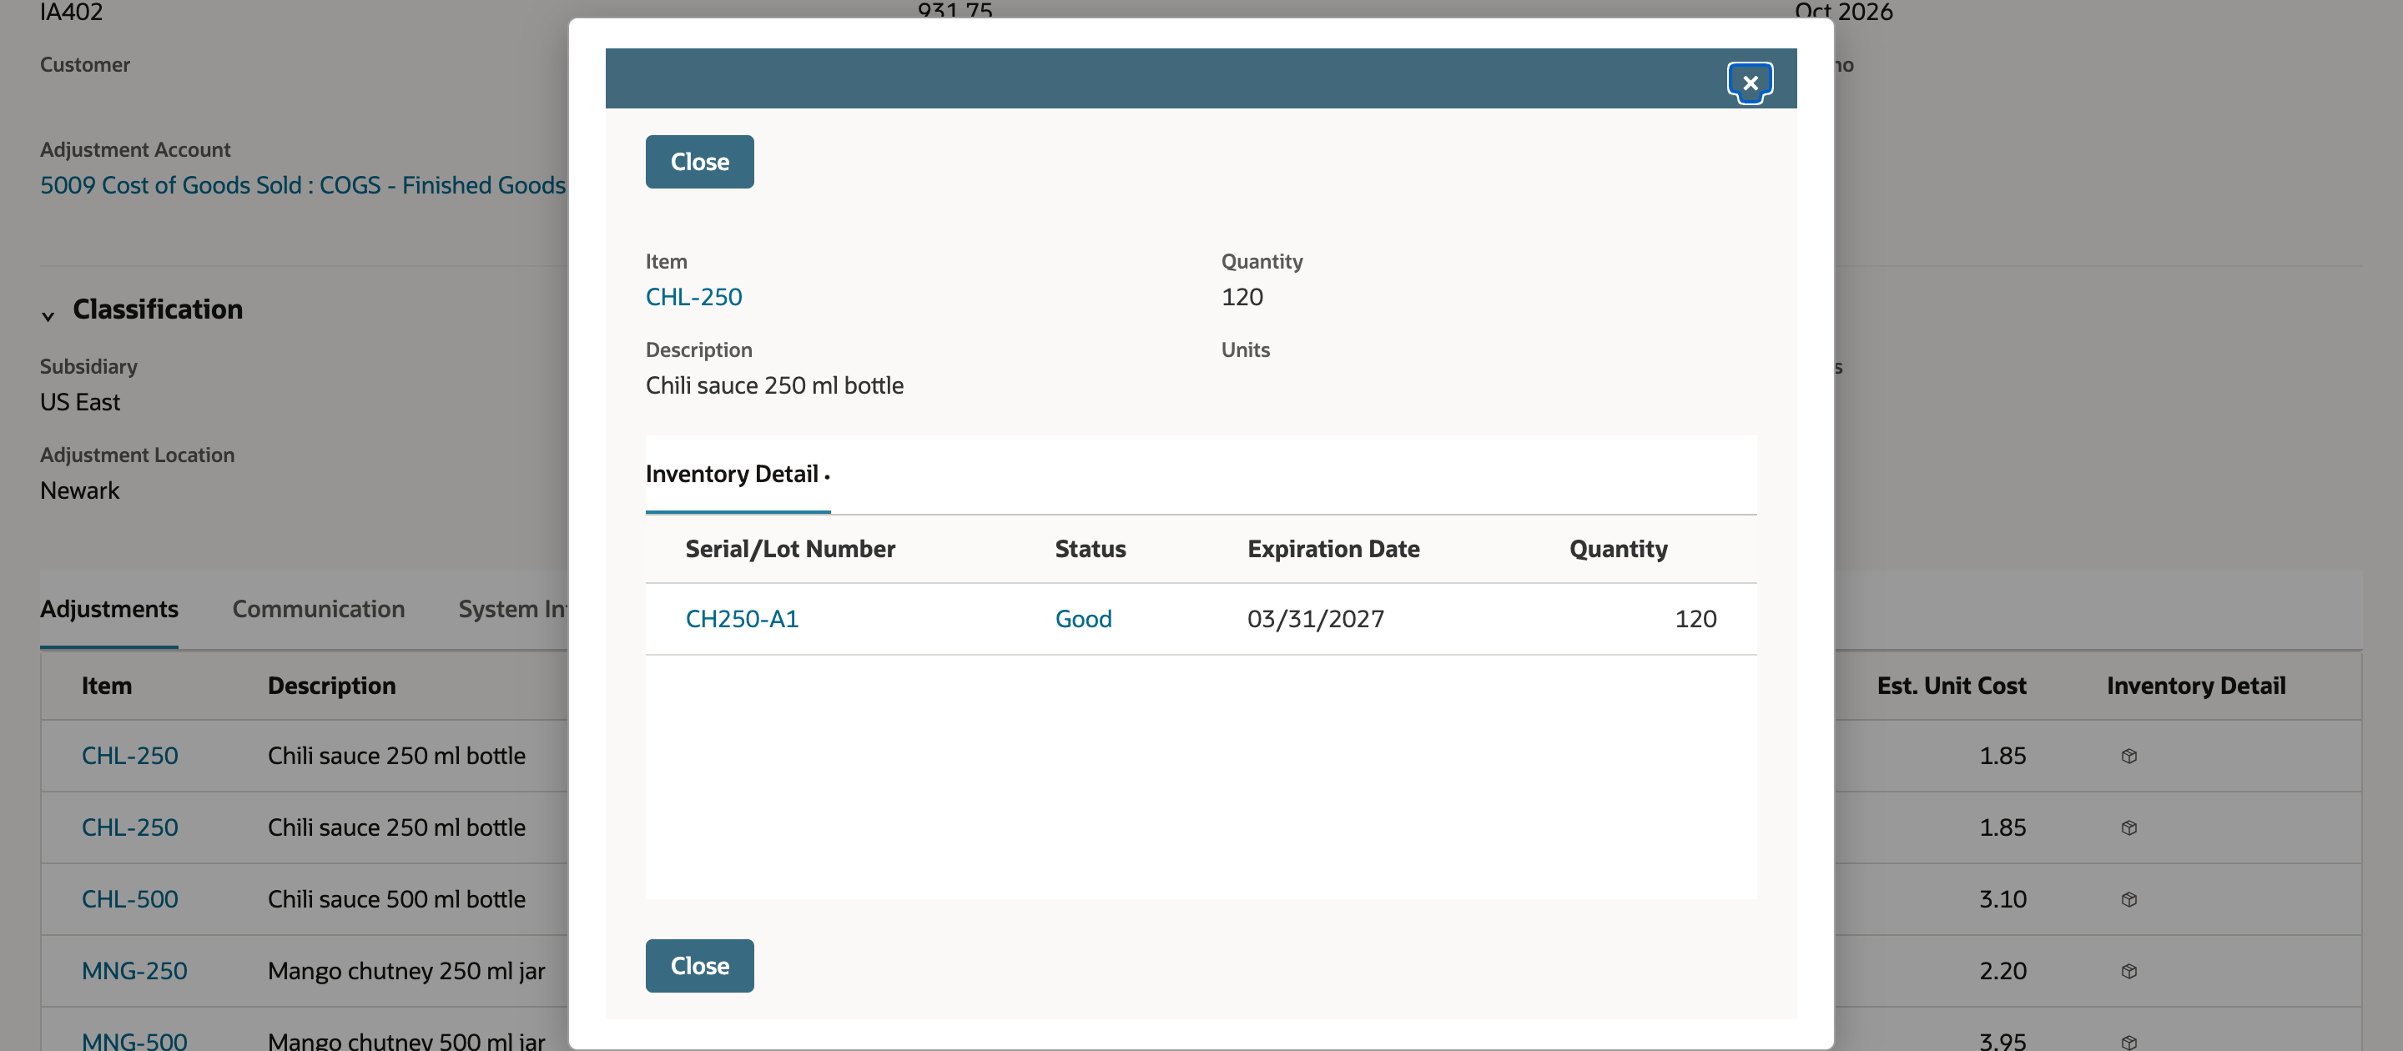
Task: Click the Newark adjustment location value
Action: pyautogui.click(x=79, y=490)
